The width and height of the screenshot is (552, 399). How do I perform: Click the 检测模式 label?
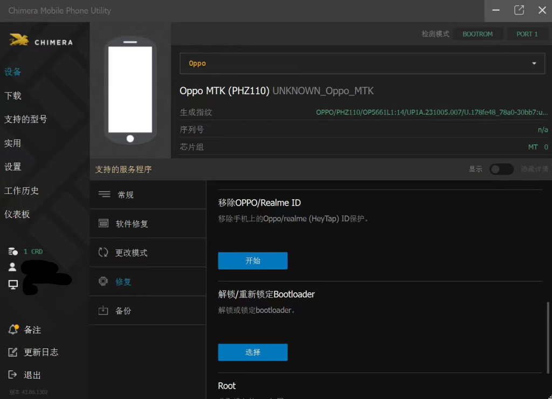tap(436, 34)
